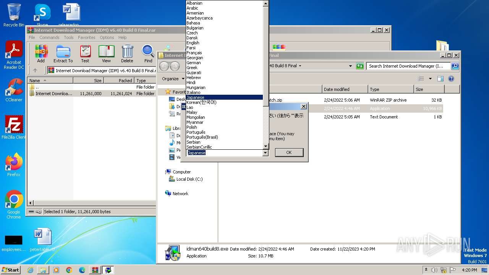
Task: Click the language combo box dropdown arrow
Action: click(x=266, y=153)
